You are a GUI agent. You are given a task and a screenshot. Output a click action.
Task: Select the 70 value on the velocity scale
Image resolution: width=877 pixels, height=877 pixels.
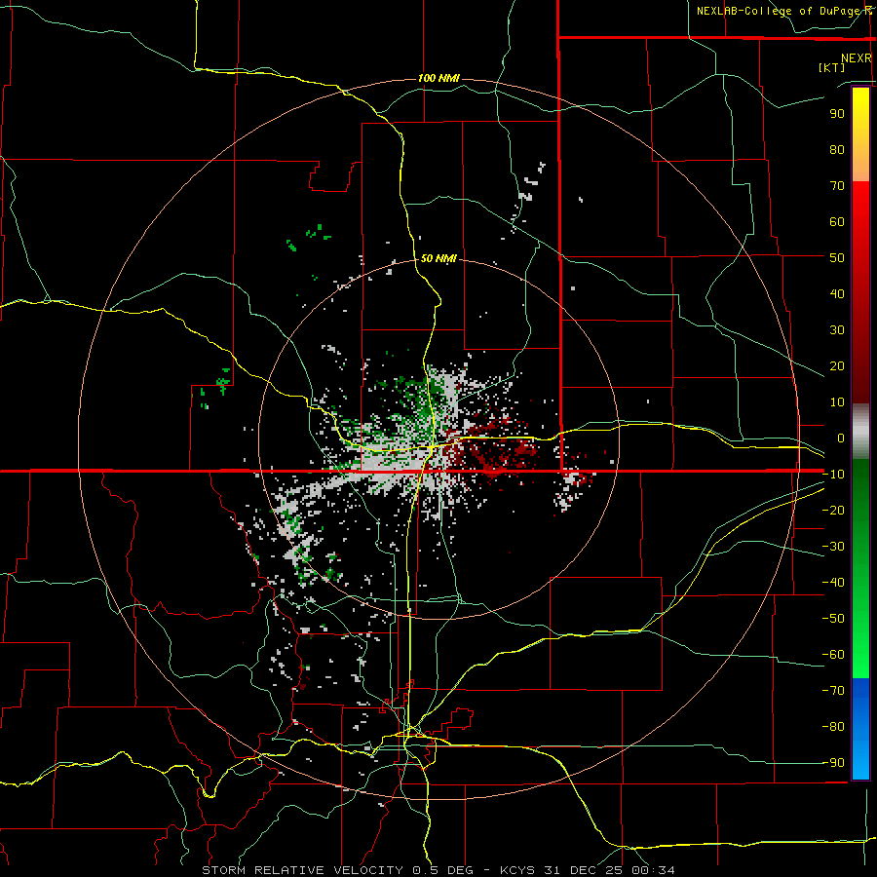click(837, 186)
